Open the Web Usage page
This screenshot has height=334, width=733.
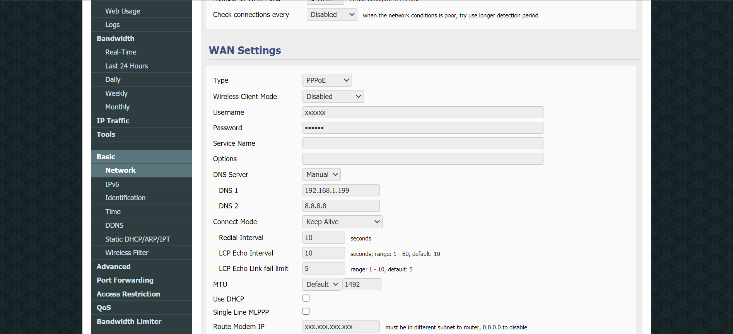[x=123, y=11]
